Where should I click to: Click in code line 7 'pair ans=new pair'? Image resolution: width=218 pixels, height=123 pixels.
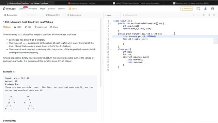139,37
